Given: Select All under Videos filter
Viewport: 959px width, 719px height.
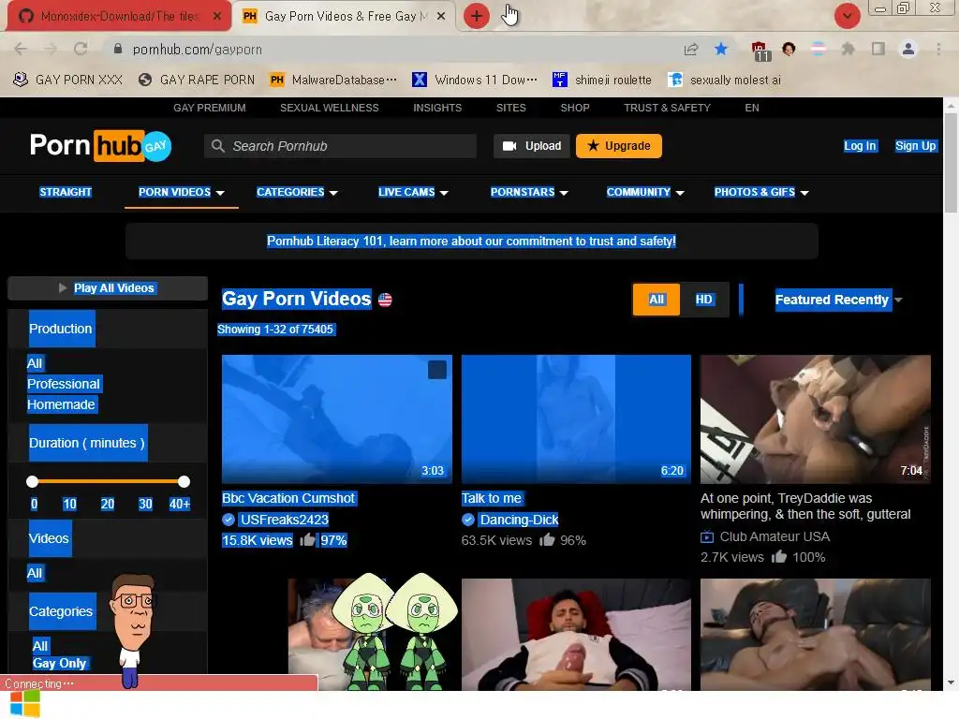Looking at the screenshot, I should (35, 573).
